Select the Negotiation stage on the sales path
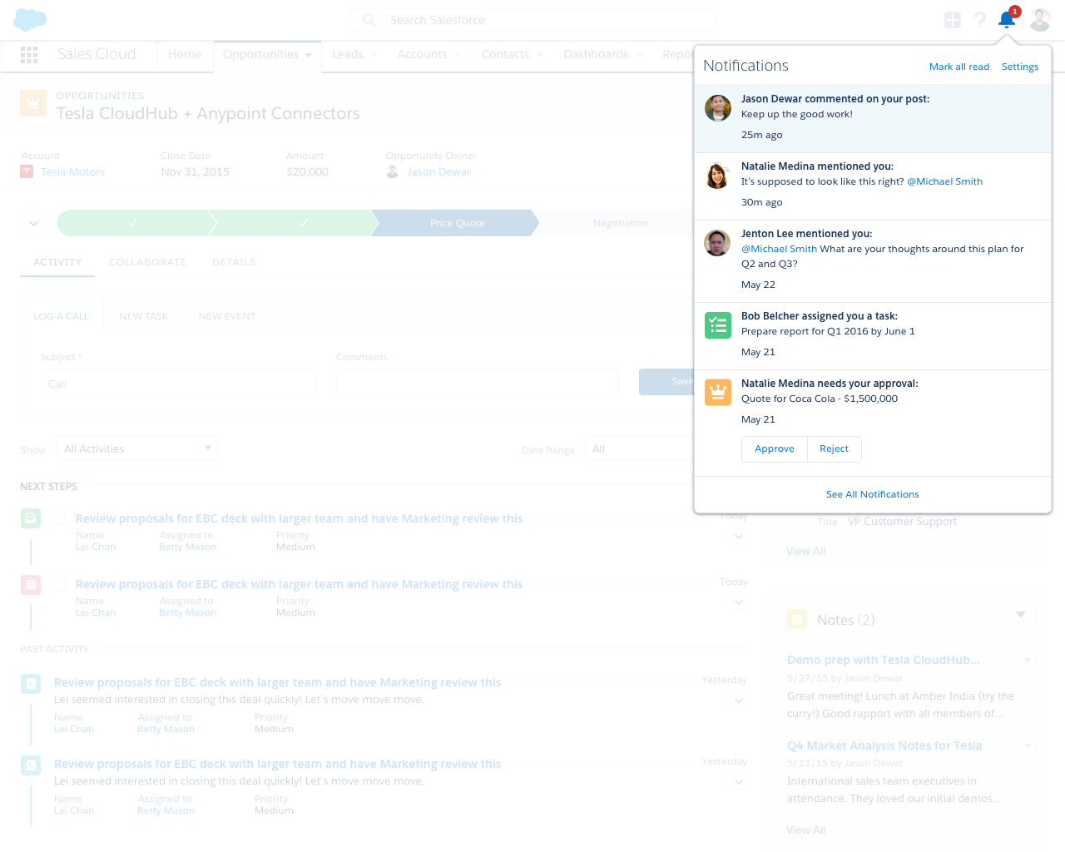The width and height of the screenshot is (1065, 852). coord(620,223)
